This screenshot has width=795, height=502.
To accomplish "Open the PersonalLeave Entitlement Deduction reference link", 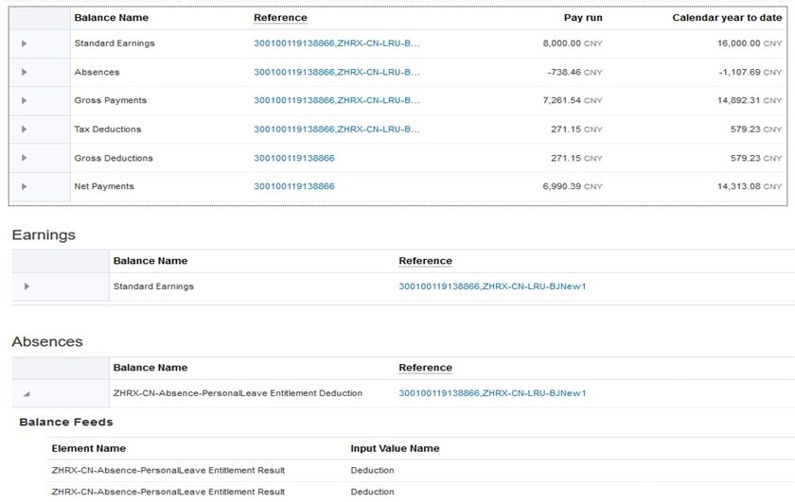I will (x=492, y=393).
